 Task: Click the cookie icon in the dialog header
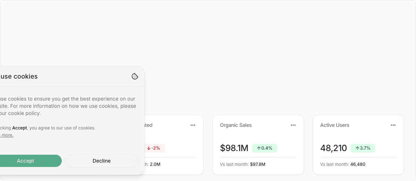pyautogui.click(x=135, y=76)
